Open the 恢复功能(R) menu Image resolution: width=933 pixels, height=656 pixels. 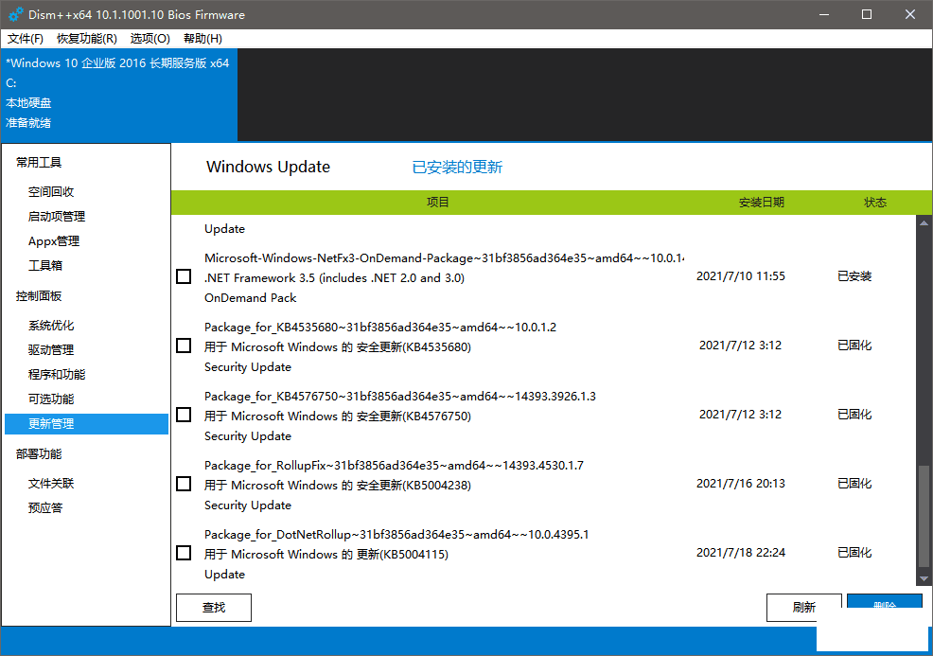[87, 39]
